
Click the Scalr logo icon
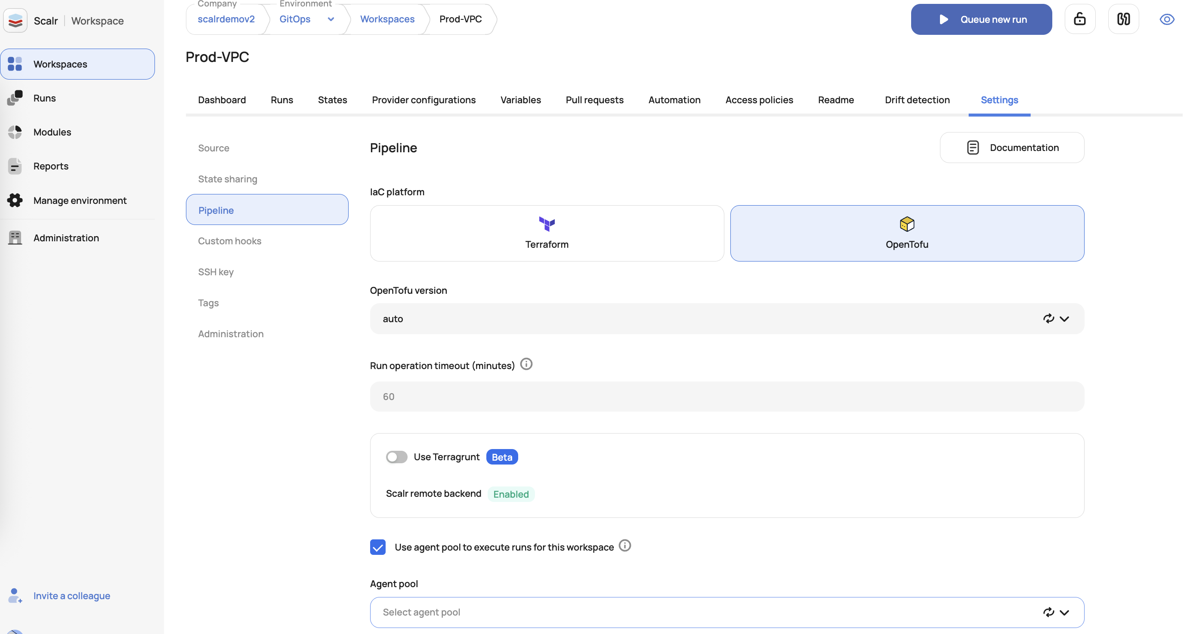point(15,20)
